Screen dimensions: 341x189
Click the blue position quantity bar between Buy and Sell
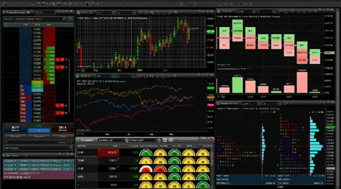pyautogui.click(x=39, y=130)
